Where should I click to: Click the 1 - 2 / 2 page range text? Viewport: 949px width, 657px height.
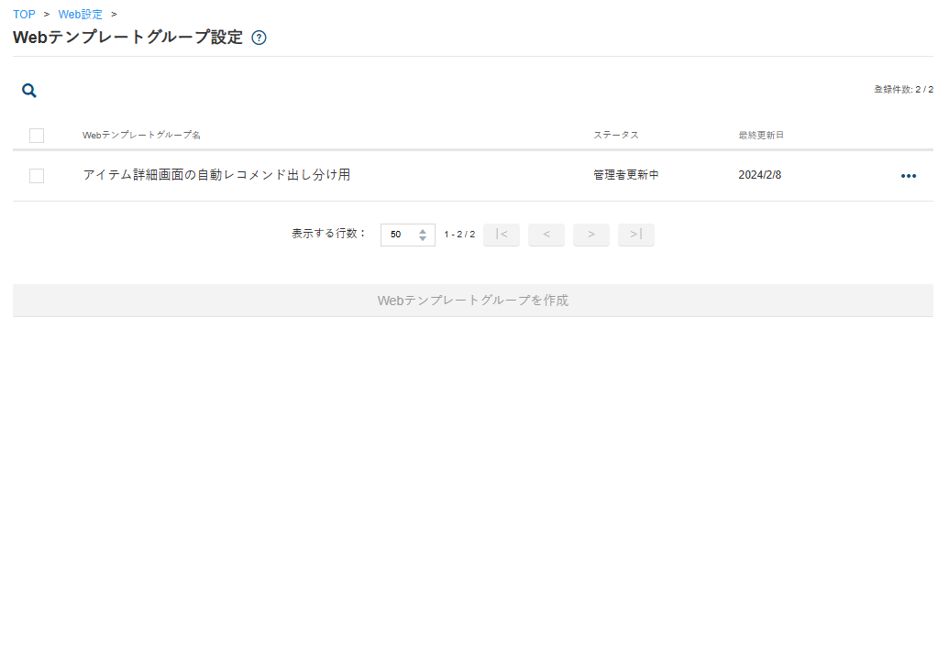pos(459,235)
